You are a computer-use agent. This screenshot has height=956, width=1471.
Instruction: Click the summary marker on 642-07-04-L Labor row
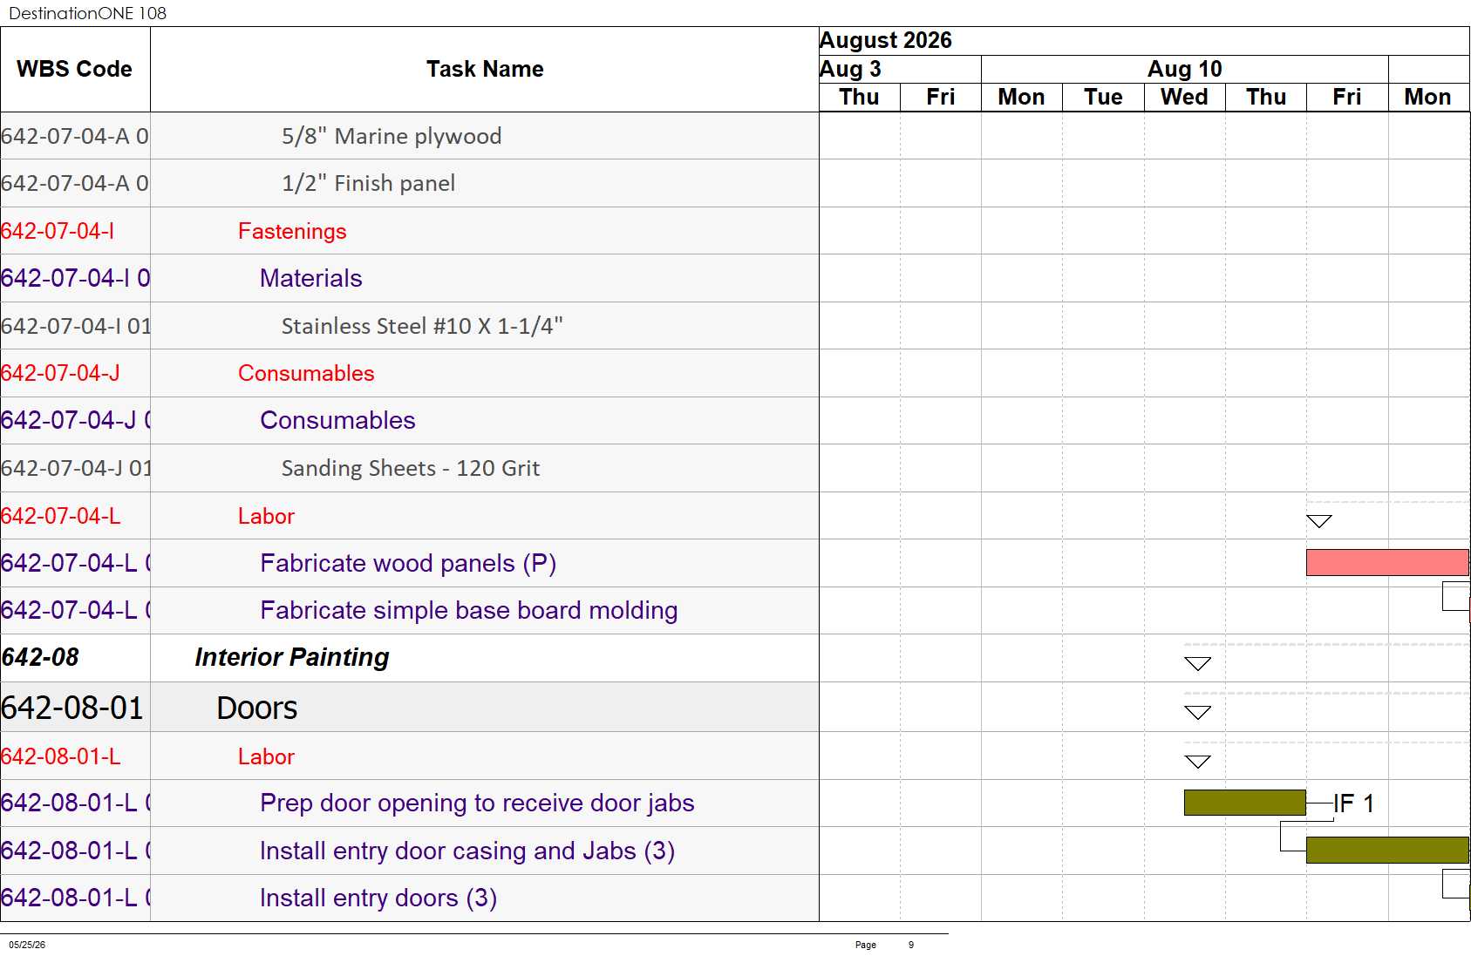click(x=1319, y=521)
